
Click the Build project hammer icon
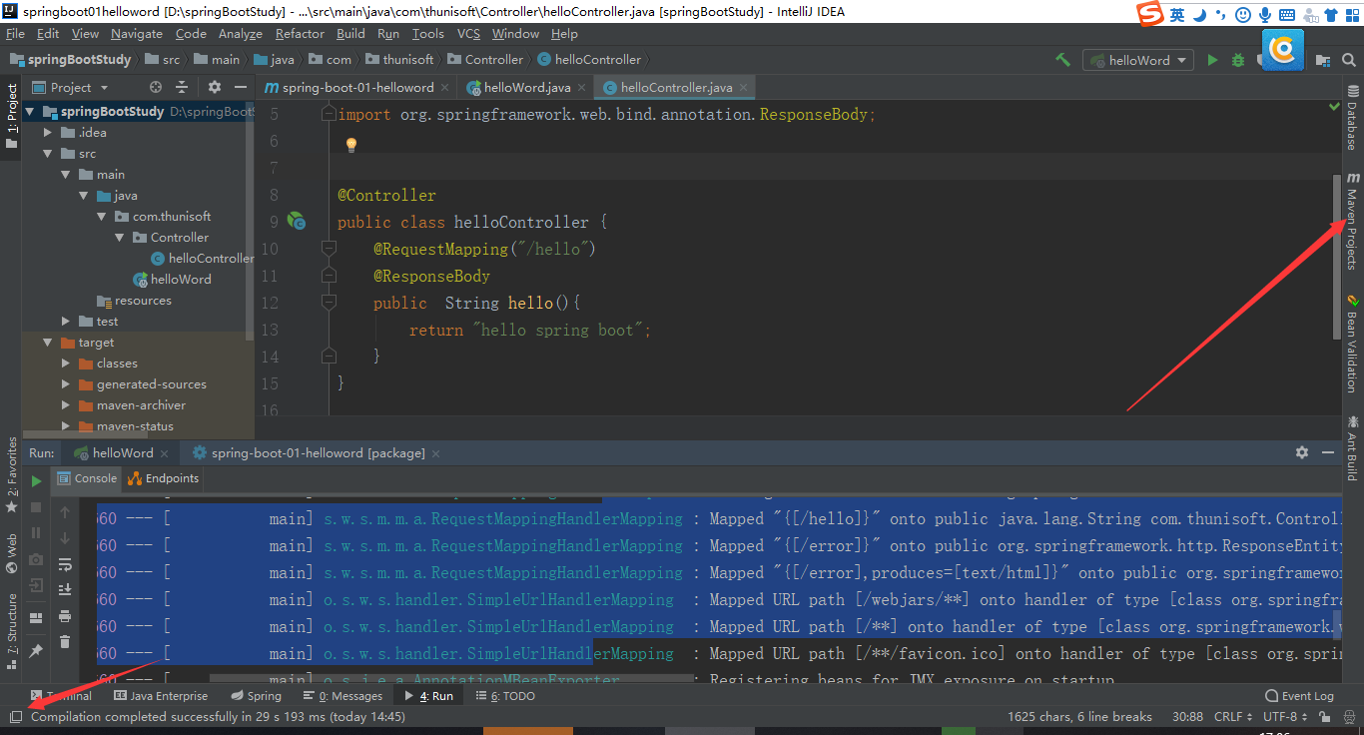pos(1062,60)
